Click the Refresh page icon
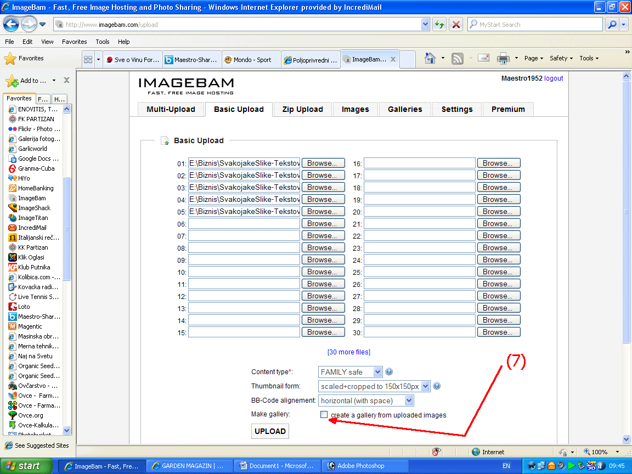632x474 pixels. click(x=439, y=25)
